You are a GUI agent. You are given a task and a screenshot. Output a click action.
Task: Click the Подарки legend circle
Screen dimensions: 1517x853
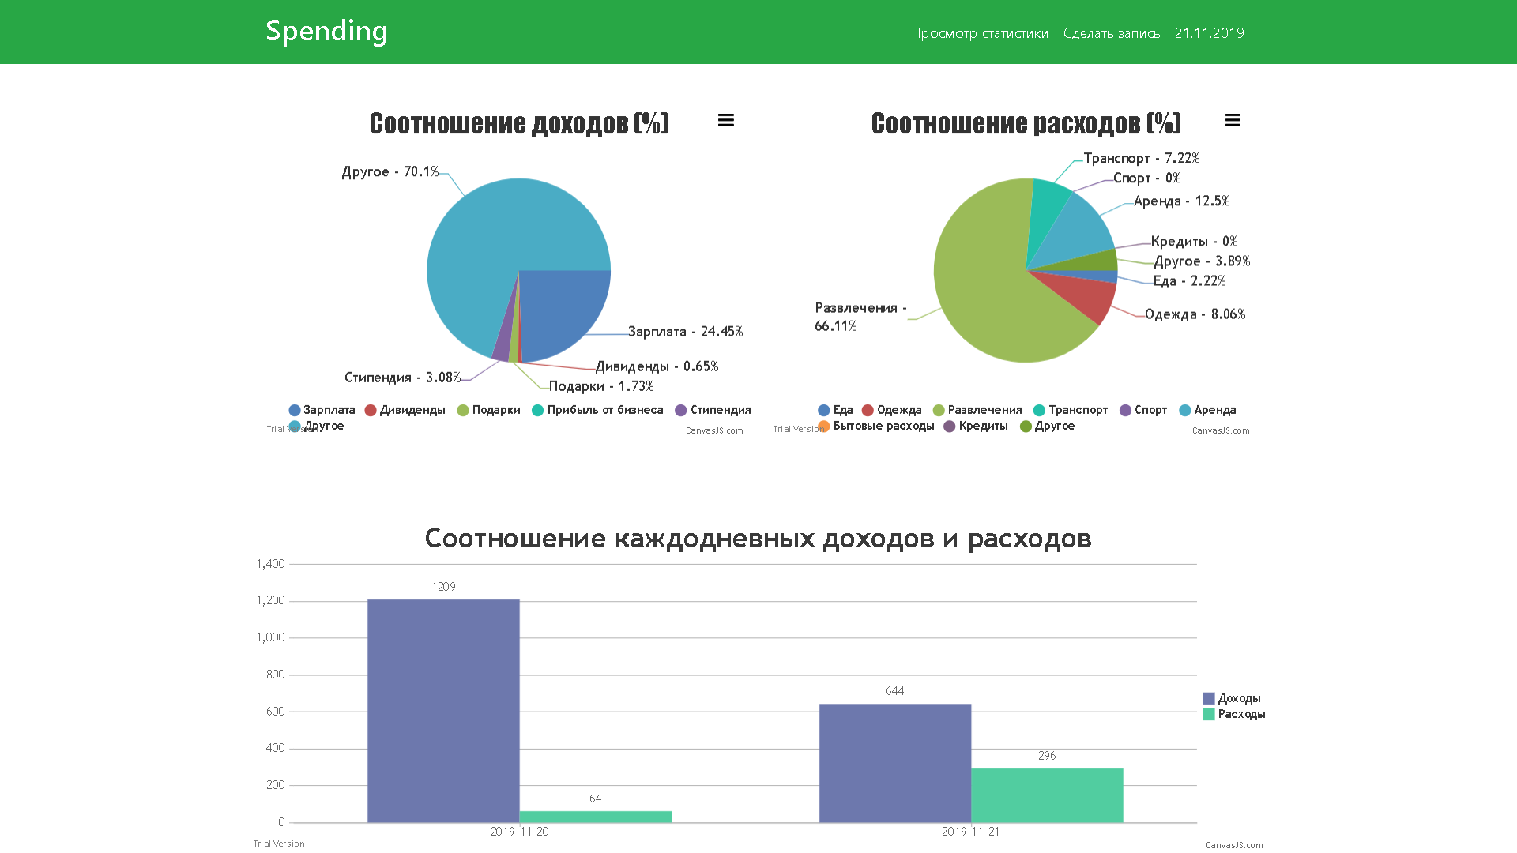click(x=463, y=410)
